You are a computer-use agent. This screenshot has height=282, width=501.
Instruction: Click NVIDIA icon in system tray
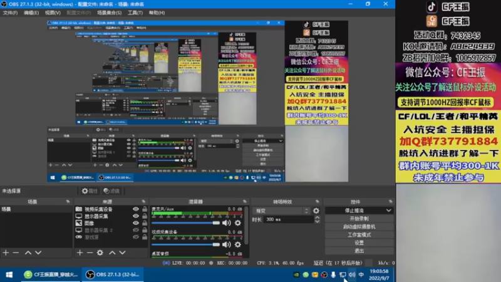296,274
